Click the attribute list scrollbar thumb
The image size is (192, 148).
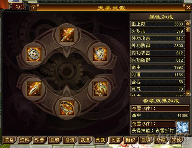pos(188,29)
